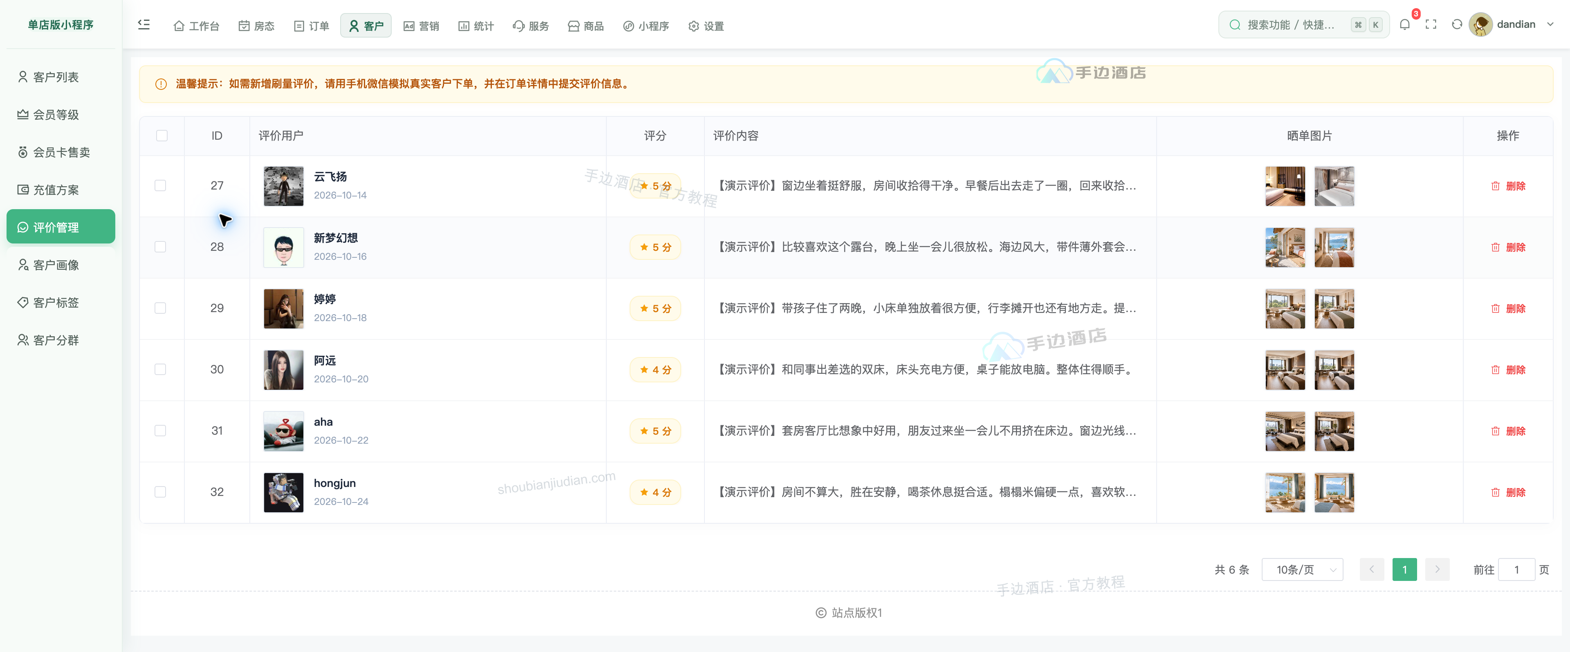The width and height of the screenshot is (1570, 652).
Task: Click aha user avatar
Action: tap(283, 431)
